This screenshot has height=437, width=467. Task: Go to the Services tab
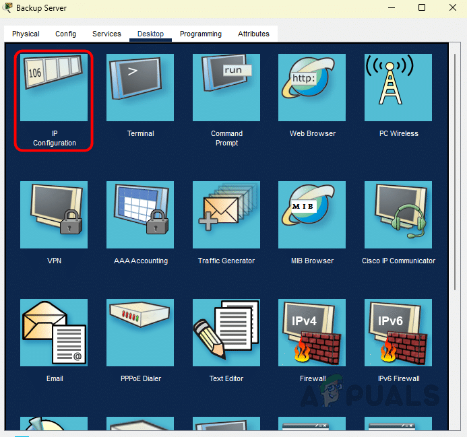coord(106,34)
